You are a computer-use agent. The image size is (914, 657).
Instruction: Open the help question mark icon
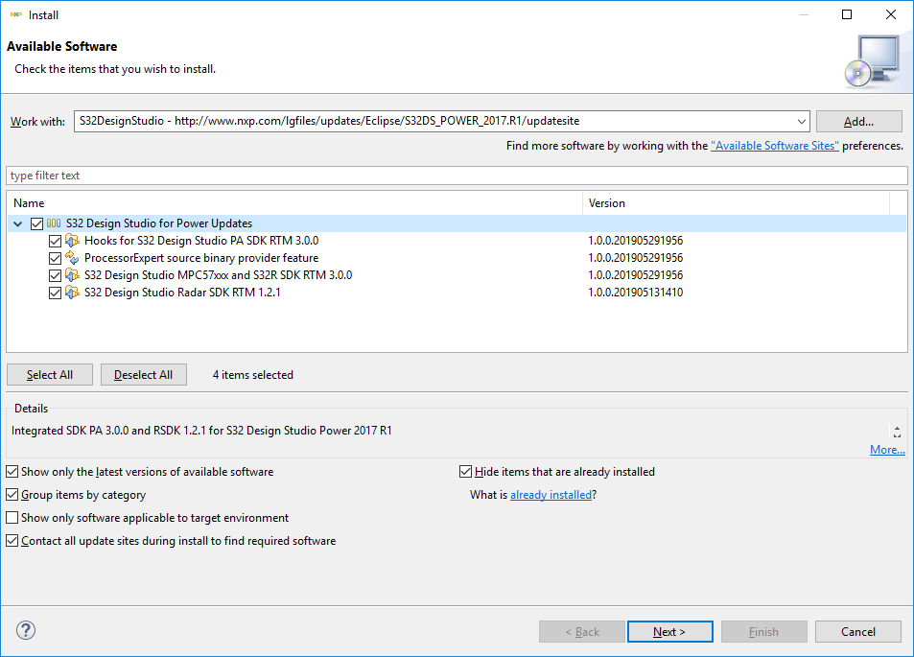(26, 630)
